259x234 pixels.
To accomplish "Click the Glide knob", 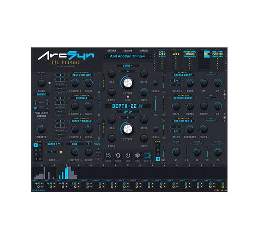I will [x=41, y=83].
